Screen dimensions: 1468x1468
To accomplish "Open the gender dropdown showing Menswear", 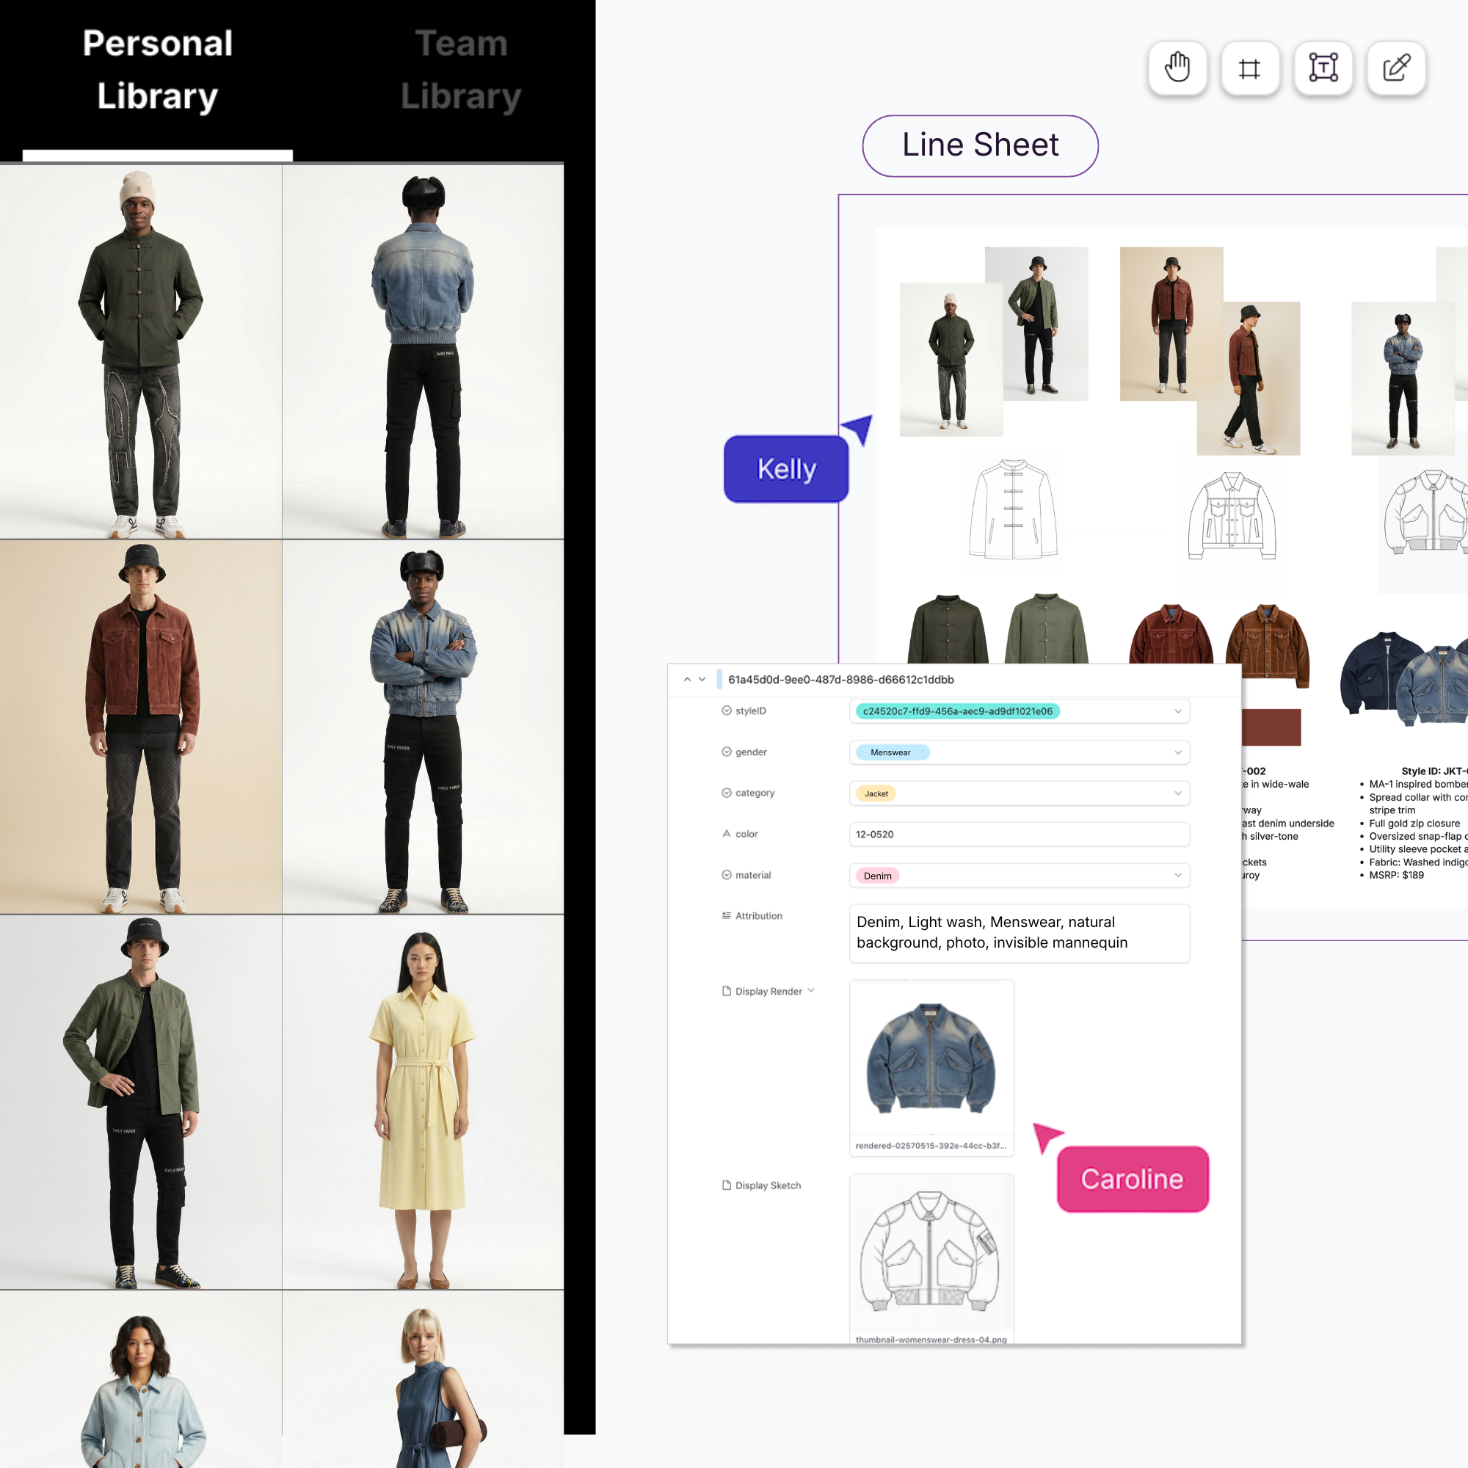I will pyautogui.click(x=1177, y=752).
